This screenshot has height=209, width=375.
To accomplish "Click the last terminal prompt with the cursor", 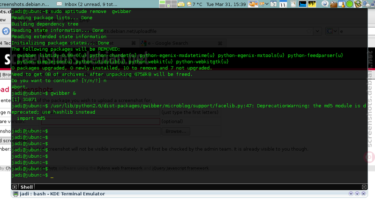I will click(32, 175).
